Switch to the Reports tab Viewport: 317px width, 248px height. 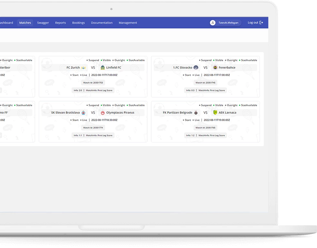pos(60,23)
